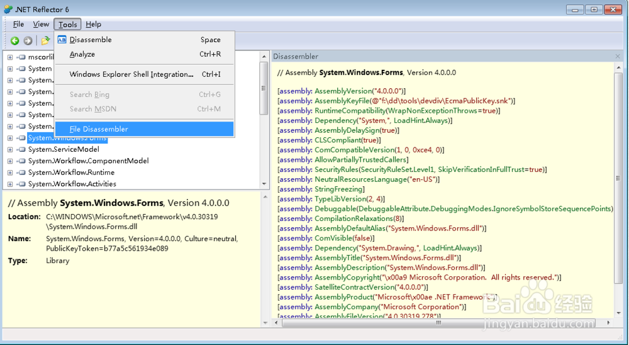Click the Open assembly folder icon
Viewport: 629px width, 345px height.
45,40
